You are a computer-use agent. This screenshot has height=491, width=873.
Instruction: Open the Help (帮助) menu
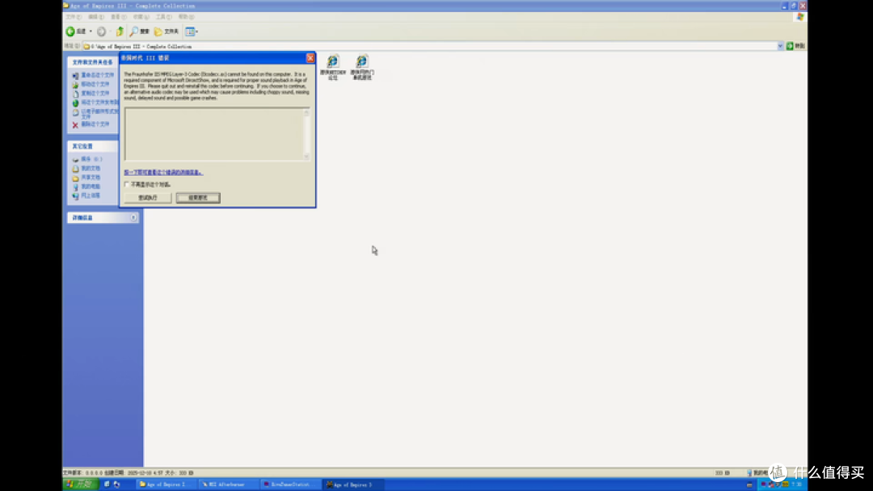pos(186,17)
